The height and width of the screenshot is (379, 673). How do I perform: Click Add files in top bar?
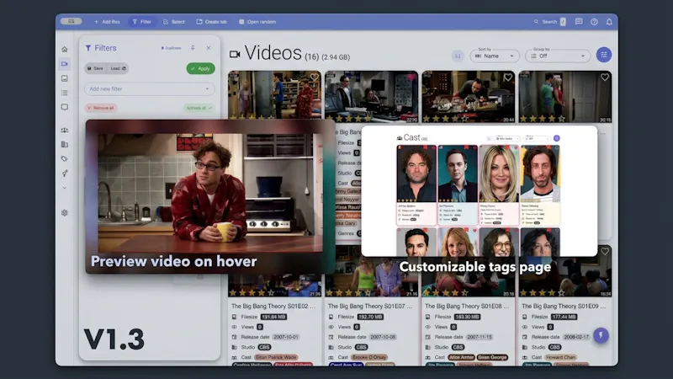107,22
